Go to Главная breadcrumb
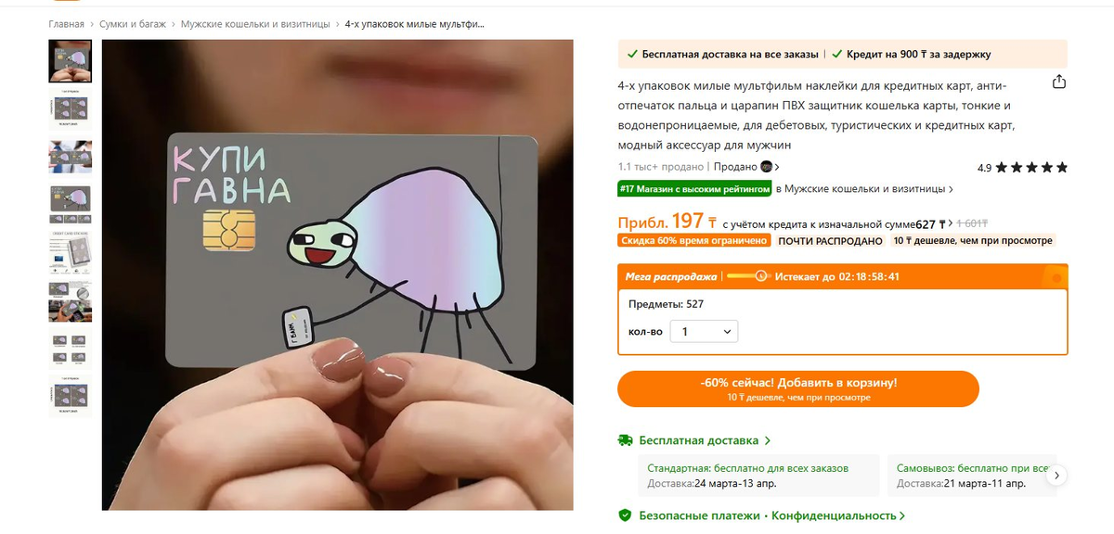This screenshot has width=1114, height=534. tap(68, 24)
